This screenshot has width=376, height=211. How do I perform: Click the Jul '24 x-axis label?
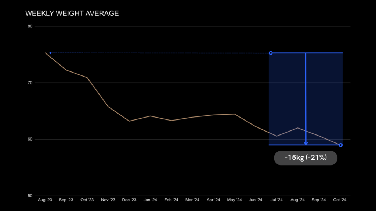276,200
